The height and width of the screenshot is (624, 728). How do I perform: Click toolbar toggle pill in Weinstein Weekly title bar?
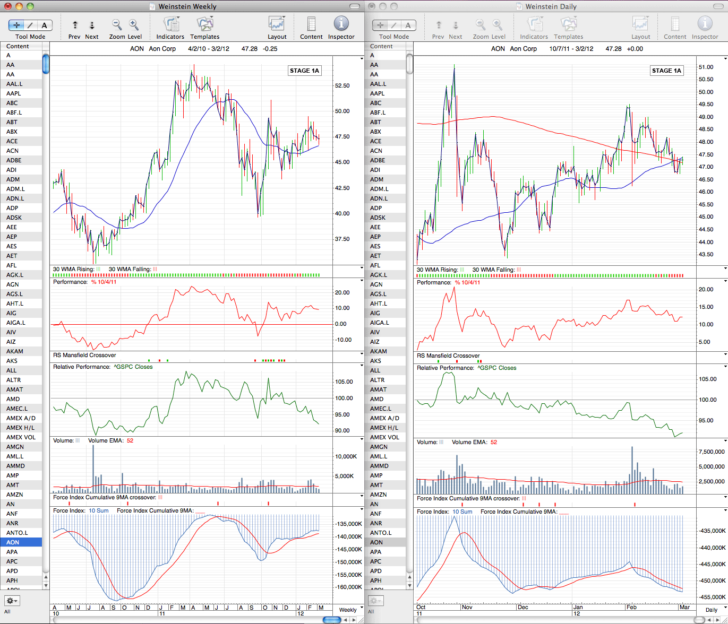[x=354, y=6]
